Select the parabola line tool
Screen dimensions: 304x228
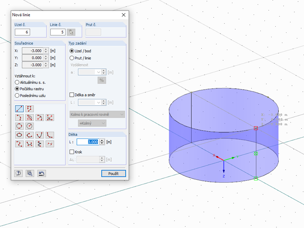pyautogui.click(x=40, y=135)
